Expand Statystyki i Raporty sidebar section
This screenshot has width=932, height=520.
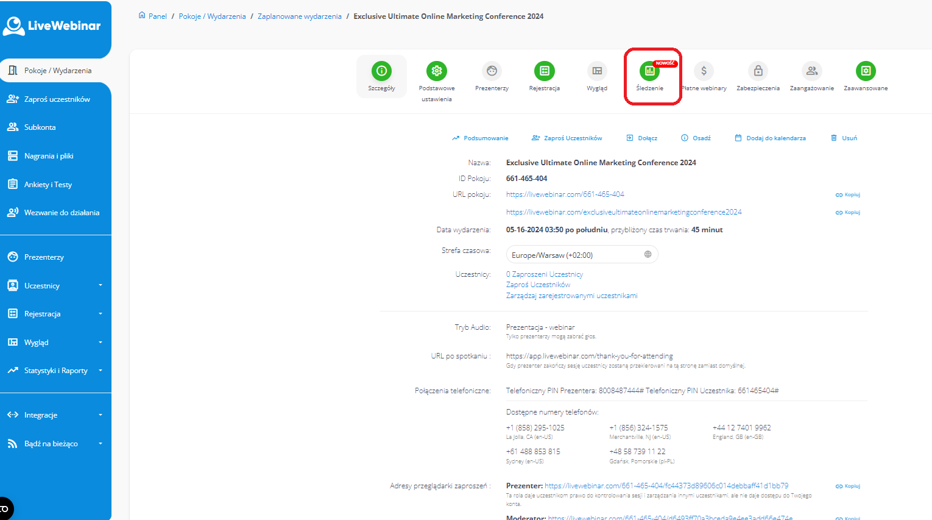(55, 371)
